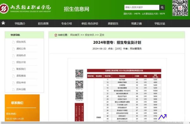Click the 招生信息网 site title
190x124 pixels.
click(76, 9)
